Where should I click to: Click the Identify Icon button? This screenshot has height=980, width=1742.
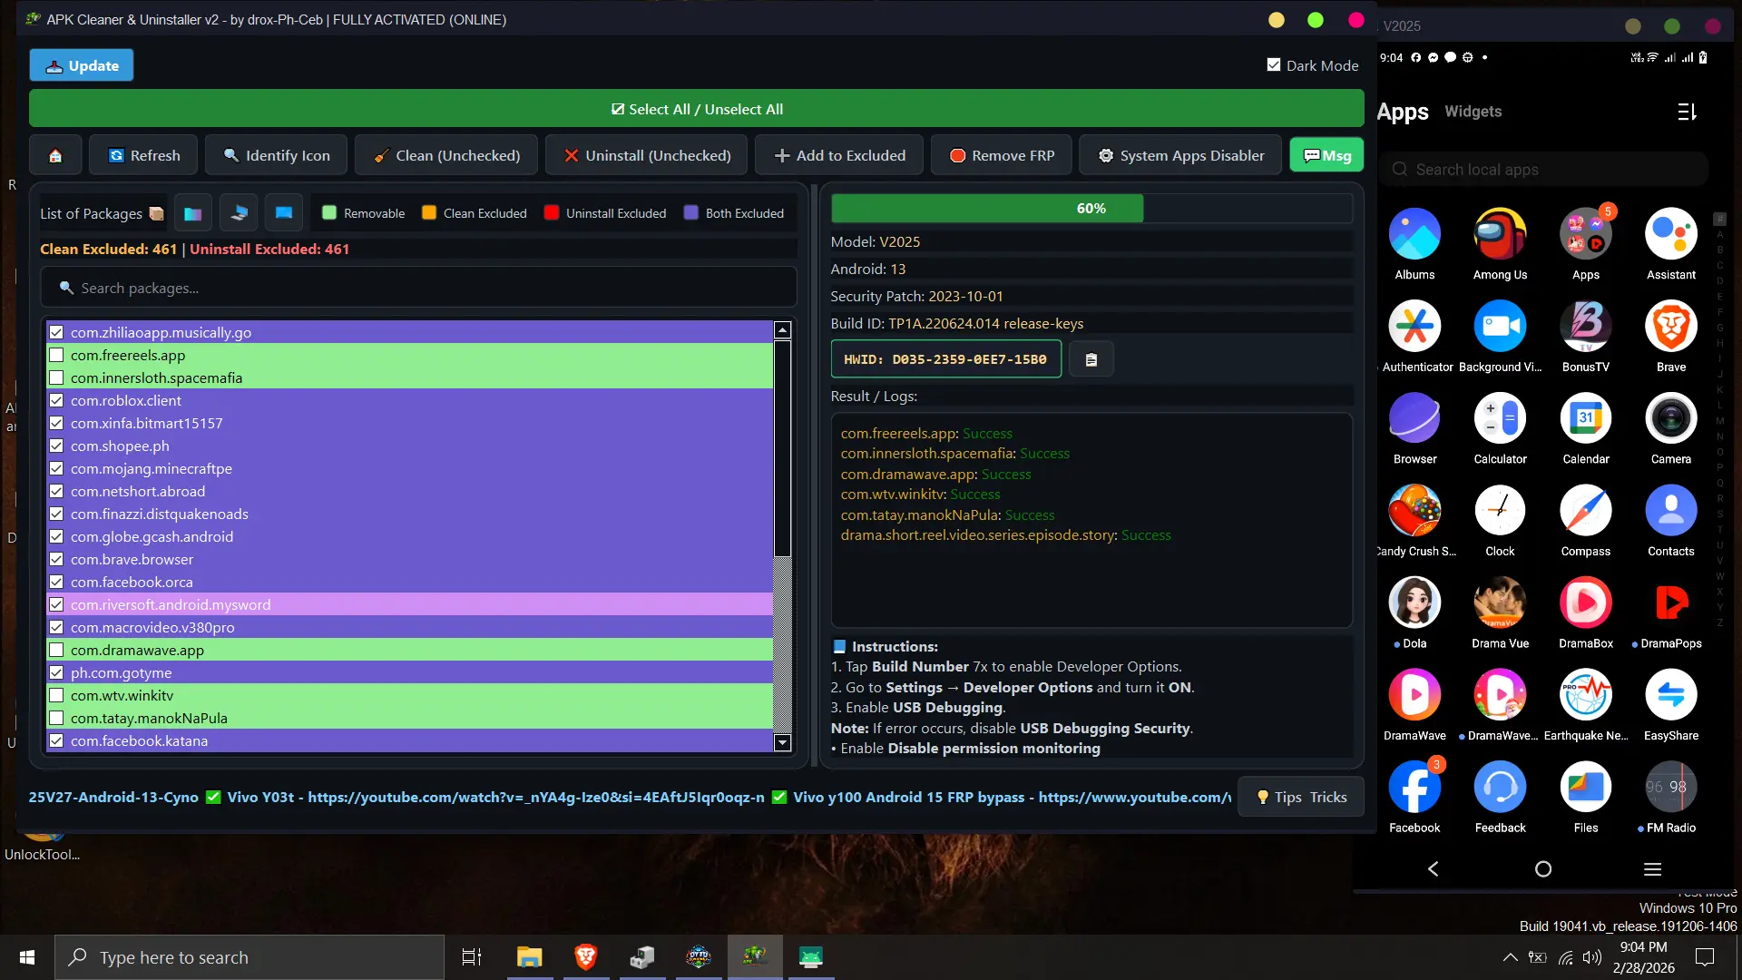click(x=277, y=155)
